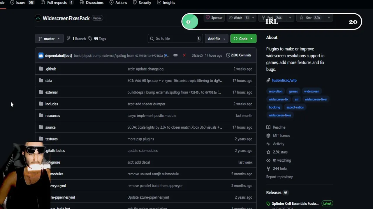373x209 pixels.
Task: Click the WidescreenFixesPack repository avatar icon
Action: pos(38,18)
